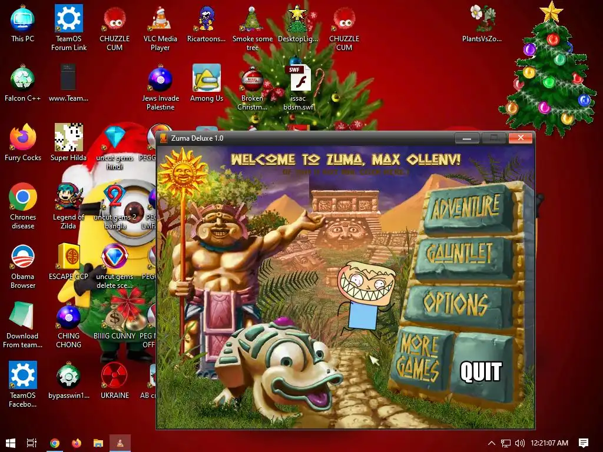The width and height of the screenshot is (603, 452).
Task: Open Chrones disease Chrome shortcut
Action: 23,207
